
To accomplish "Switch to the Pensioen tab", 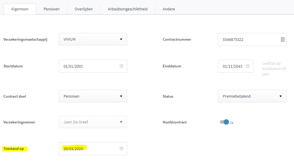I will coord(51,9).
